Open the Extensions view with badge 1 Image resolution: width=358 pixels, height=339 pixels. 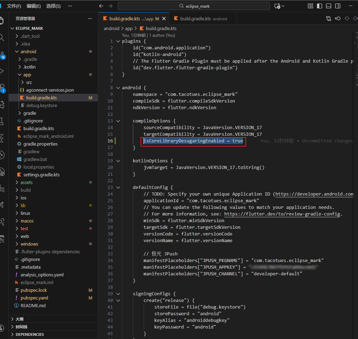click(2, 88)
